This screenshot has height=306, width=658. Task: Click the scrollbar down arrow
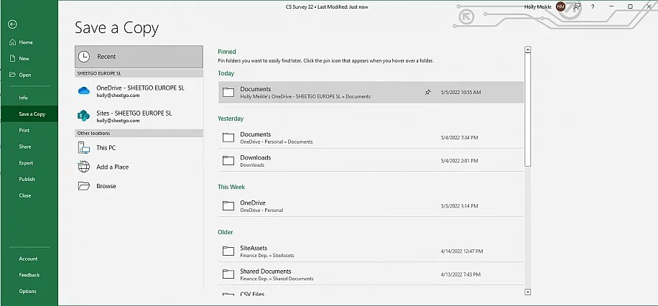(528, 292)
